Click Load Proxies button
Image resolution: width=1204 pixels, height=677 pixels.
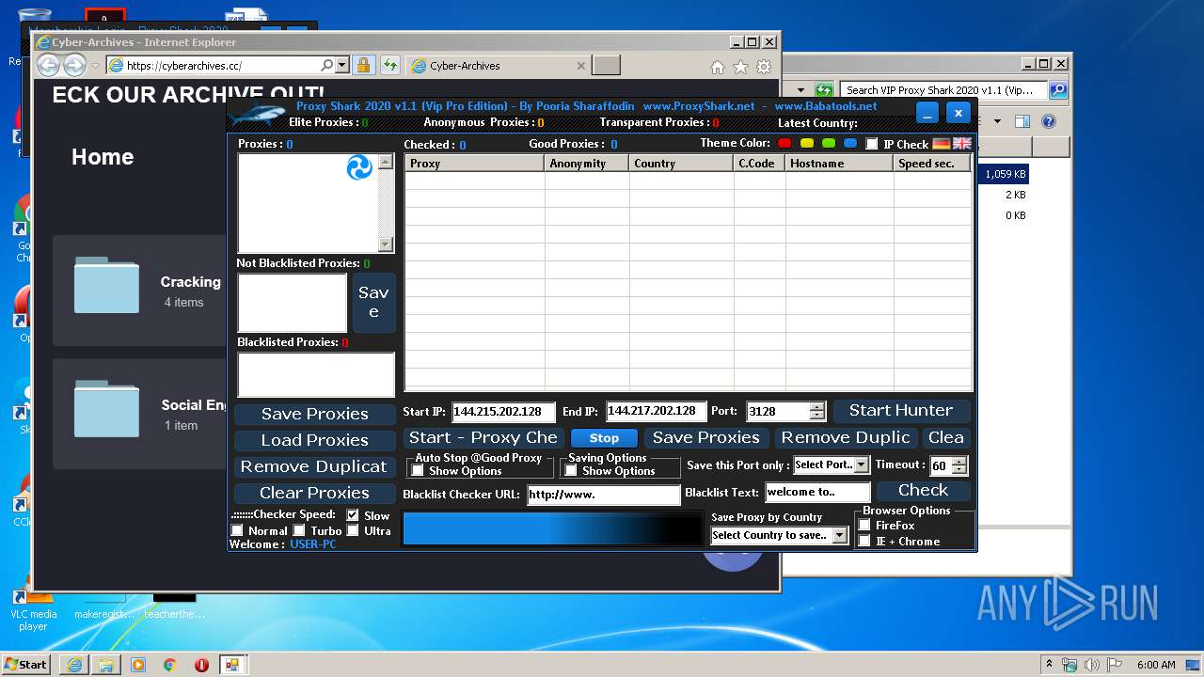point(315,440)
